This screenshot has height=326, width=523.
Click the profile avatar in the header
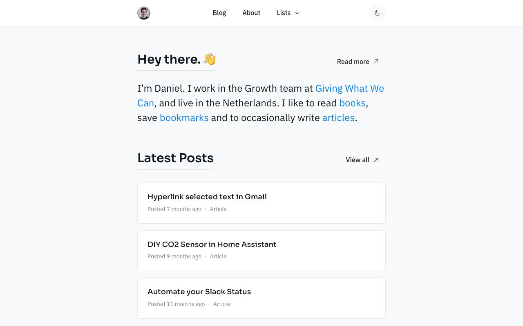pyautogui.click(x=144, y=13)
